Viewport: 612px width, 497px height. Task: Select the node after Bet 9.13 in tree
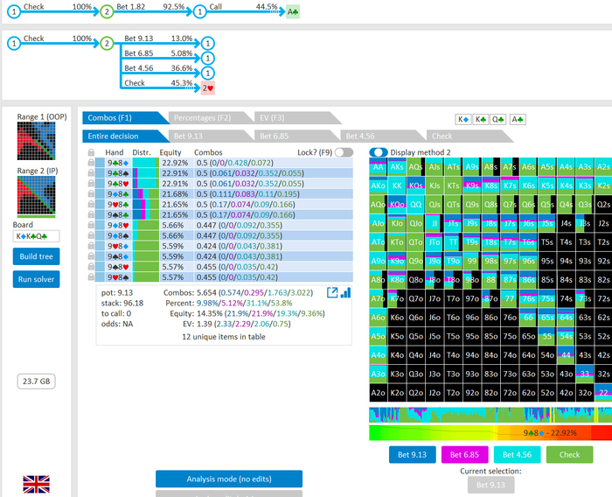[x=207, y=42]
